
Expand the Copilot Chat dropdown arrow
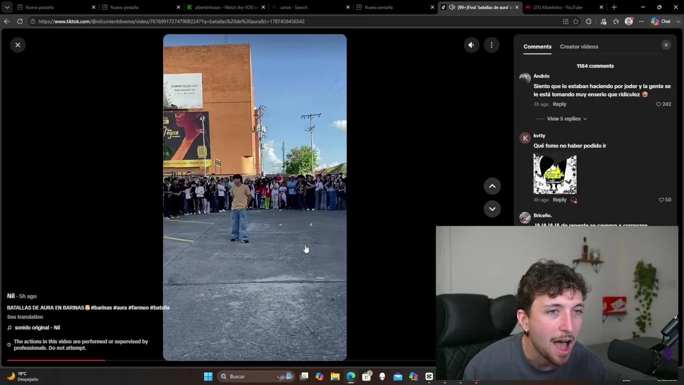(x=678, y=21)
